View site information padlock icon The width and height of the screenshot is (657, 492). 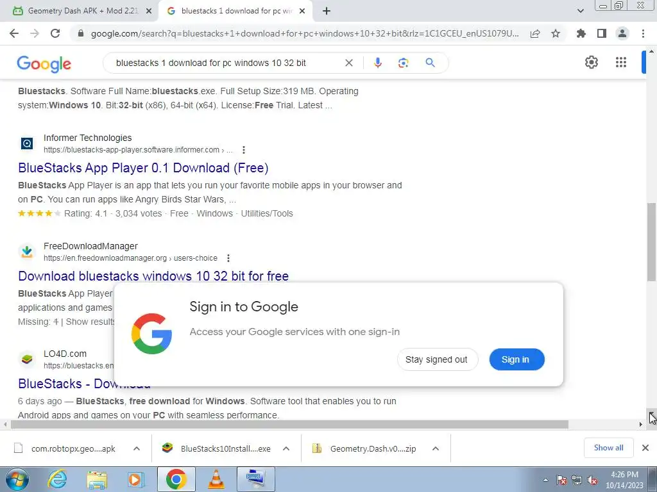pos(81,33)
